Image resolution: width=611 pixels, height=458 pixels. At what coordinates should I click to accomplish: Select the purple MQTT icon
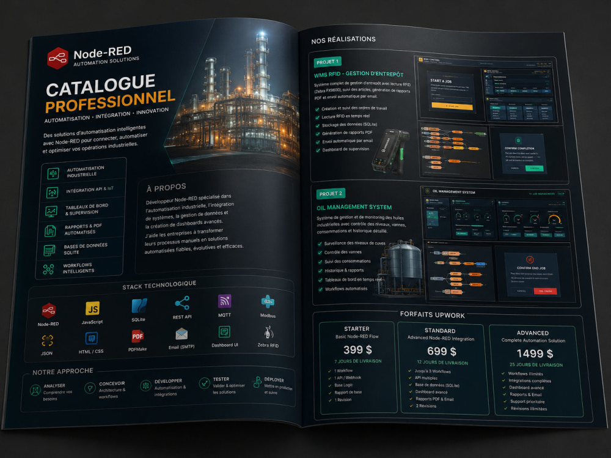click(224, 301)
